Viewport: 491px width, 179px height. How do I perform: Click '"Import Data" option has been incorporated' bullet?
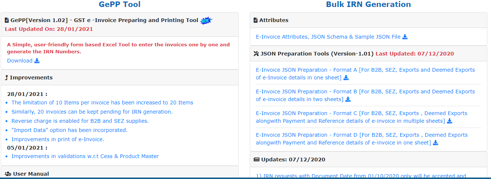click(69, 130)
